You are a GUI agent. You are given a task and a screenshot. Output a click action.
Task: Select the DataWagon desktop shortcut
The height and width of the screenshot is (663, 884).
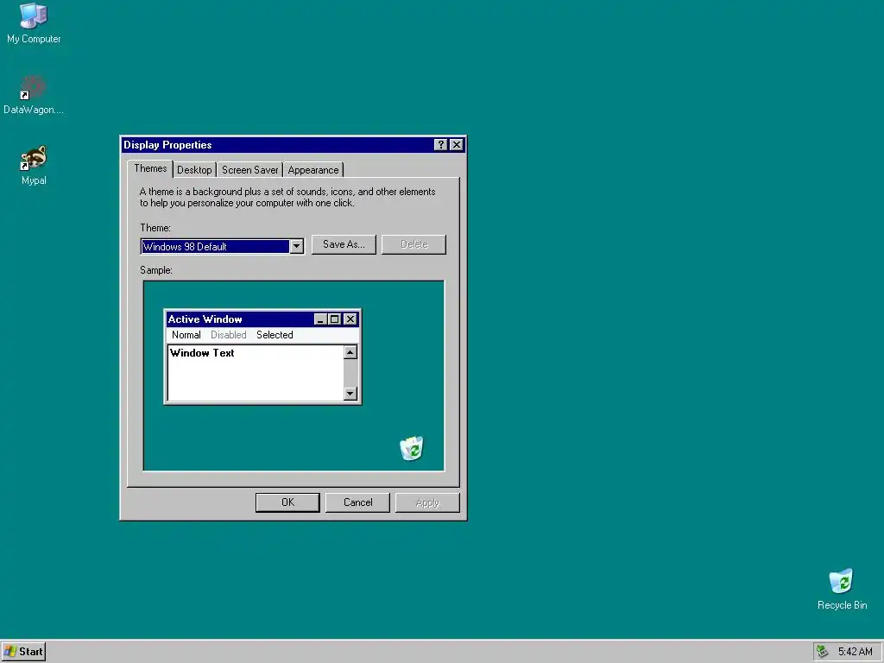point(34,95)
